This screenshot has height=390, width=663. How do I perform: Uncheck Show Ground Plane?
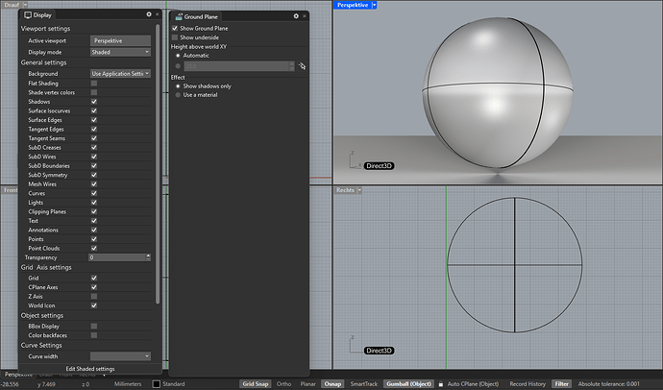(x=175, y=29)
